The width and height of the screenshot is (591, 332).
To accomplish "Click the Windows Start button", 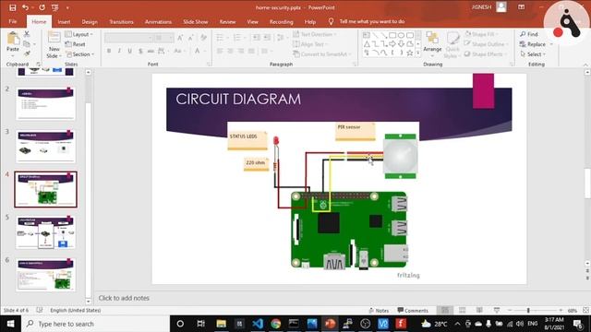I will (10, 324).
